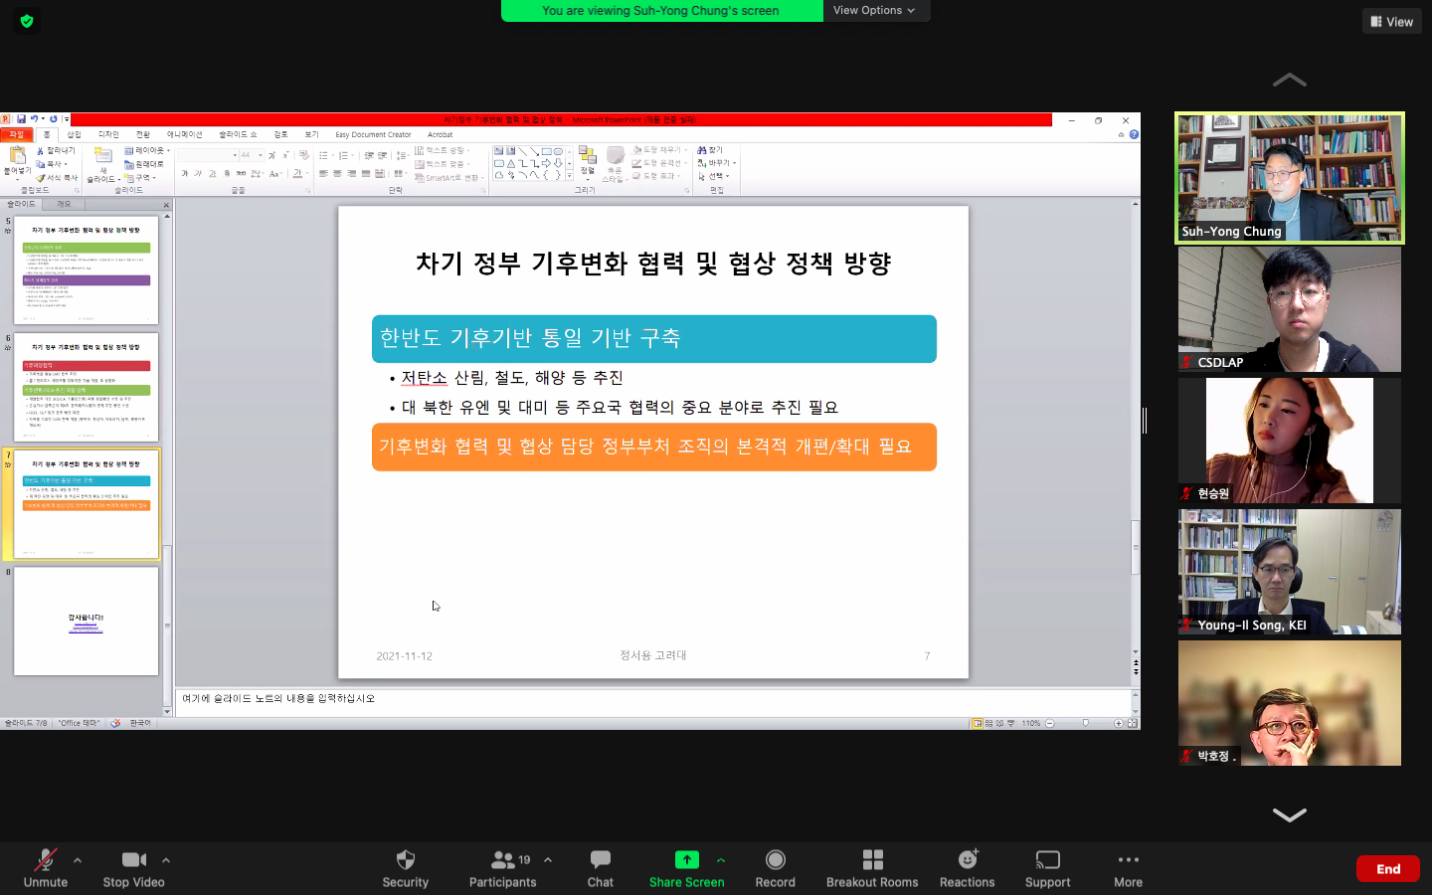
Task: Stop Video in Zoom toolbar
Action: pyautogui.click(x=133, y=868)
